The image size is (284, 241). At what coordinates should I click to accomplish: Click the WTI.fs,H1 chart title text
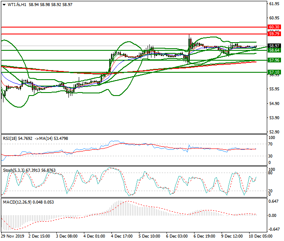tap(17, 4)
